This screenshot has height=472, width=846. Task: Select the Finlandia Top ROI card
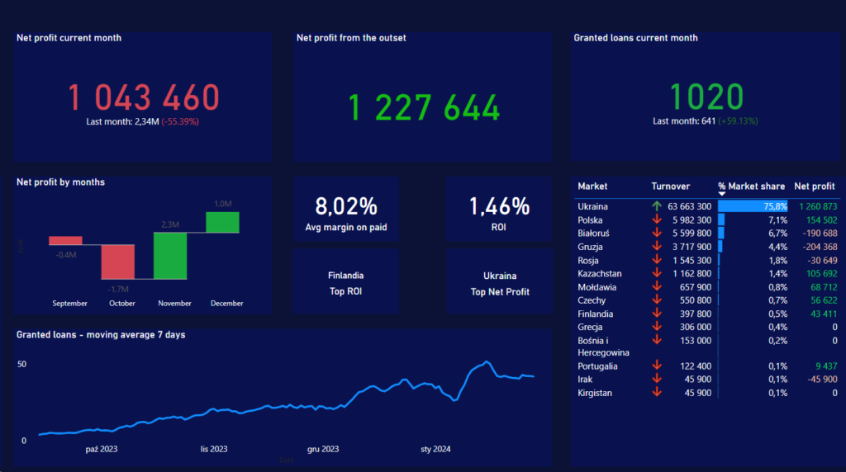click(345, 282)
